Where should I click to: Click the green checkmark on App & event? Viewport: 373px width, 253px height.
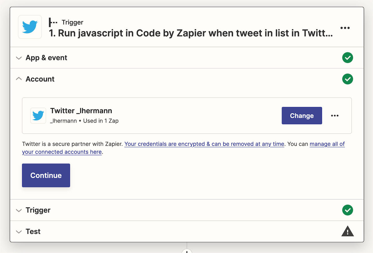[x=347, y=58]
